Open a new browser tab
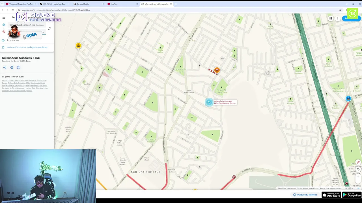 (x=176, y=4)
